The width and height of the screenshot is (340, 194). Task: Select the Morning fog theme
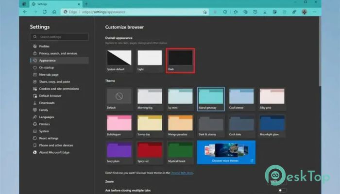tap(150, 99)
